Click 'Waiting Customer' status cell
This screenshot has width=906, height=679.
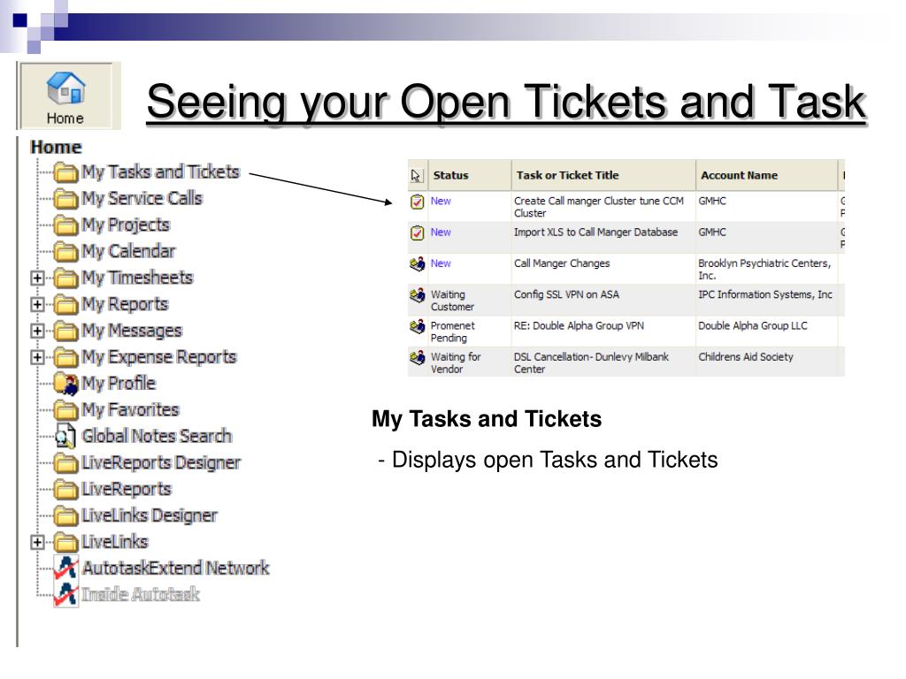452,301
